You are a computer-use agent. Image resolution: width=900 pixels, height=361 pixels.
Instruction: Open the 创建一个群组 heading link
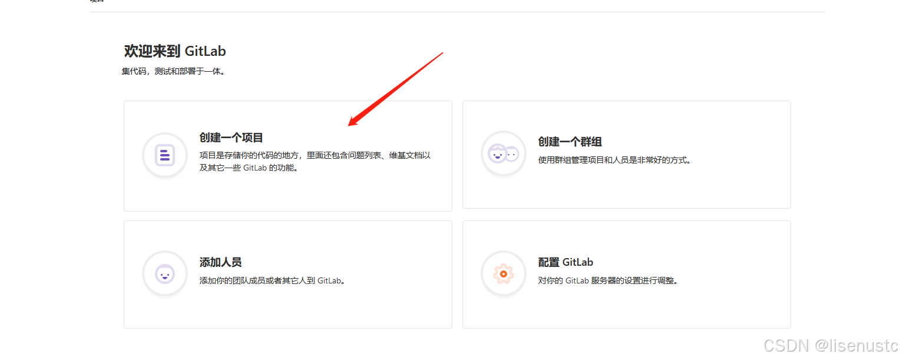click(x=570, y=142)
